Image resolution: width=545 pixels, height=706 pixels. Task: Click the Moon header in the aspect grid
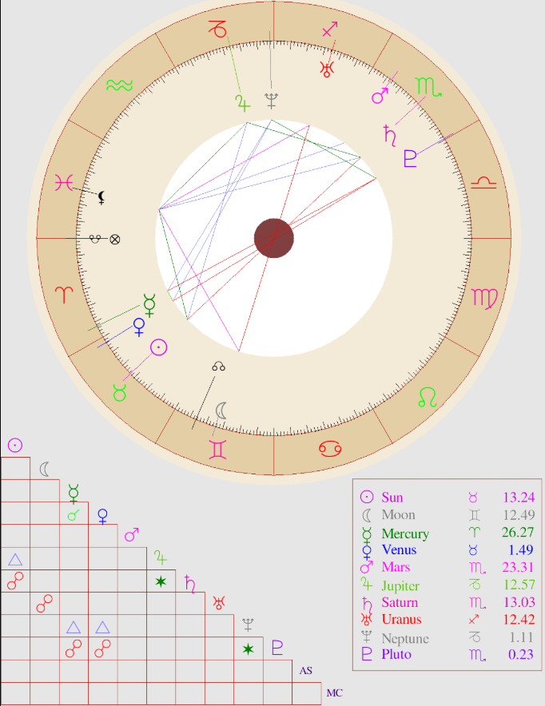pyautogui.click(x=44, y=469)
